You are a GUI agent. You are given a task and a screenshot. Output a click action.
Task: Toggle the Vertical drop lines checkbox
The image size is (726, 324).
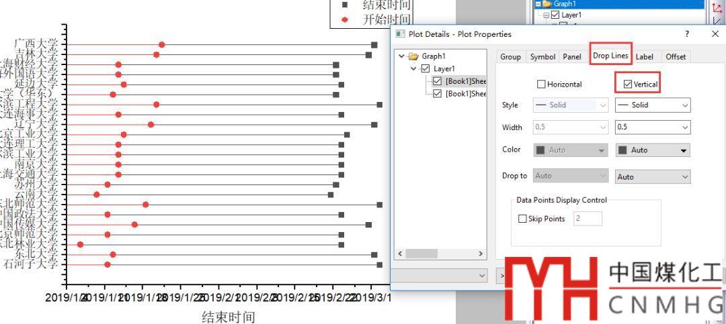pyautogui.click(x=628, y=84)
